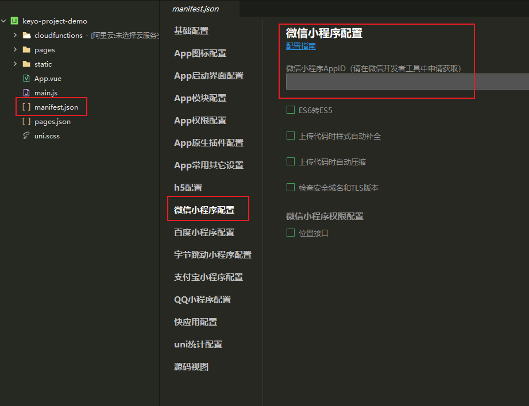529x406 pixels.
Task: Expand the static folder arrow
Action: tap(15, 64)
